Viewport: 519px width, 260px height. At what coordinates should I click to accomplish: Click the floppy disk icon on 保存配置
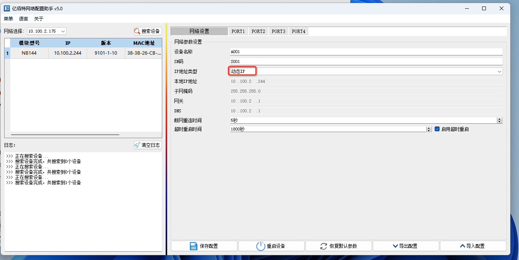click(193, 246)
